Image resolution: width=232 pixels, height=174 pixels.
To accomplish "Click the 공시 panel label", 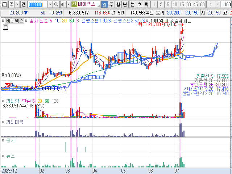I will tap(11, 140).
